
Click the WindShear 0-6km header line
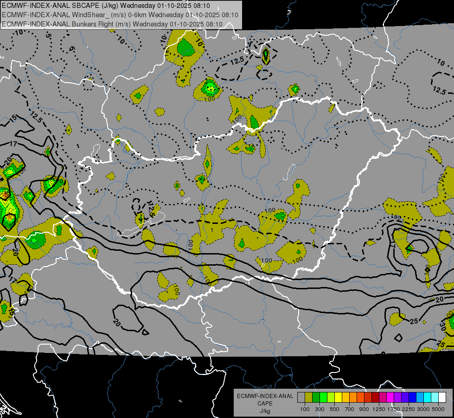point(120,15)
